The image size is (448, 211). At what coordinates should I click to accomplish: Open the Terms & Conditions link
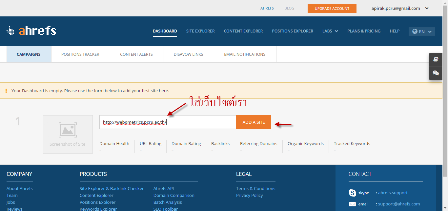[x=255, y=188]
